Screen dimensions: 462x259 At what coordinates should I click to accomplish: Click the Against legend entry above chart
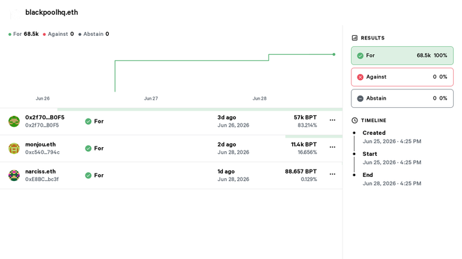click(58, 34)
